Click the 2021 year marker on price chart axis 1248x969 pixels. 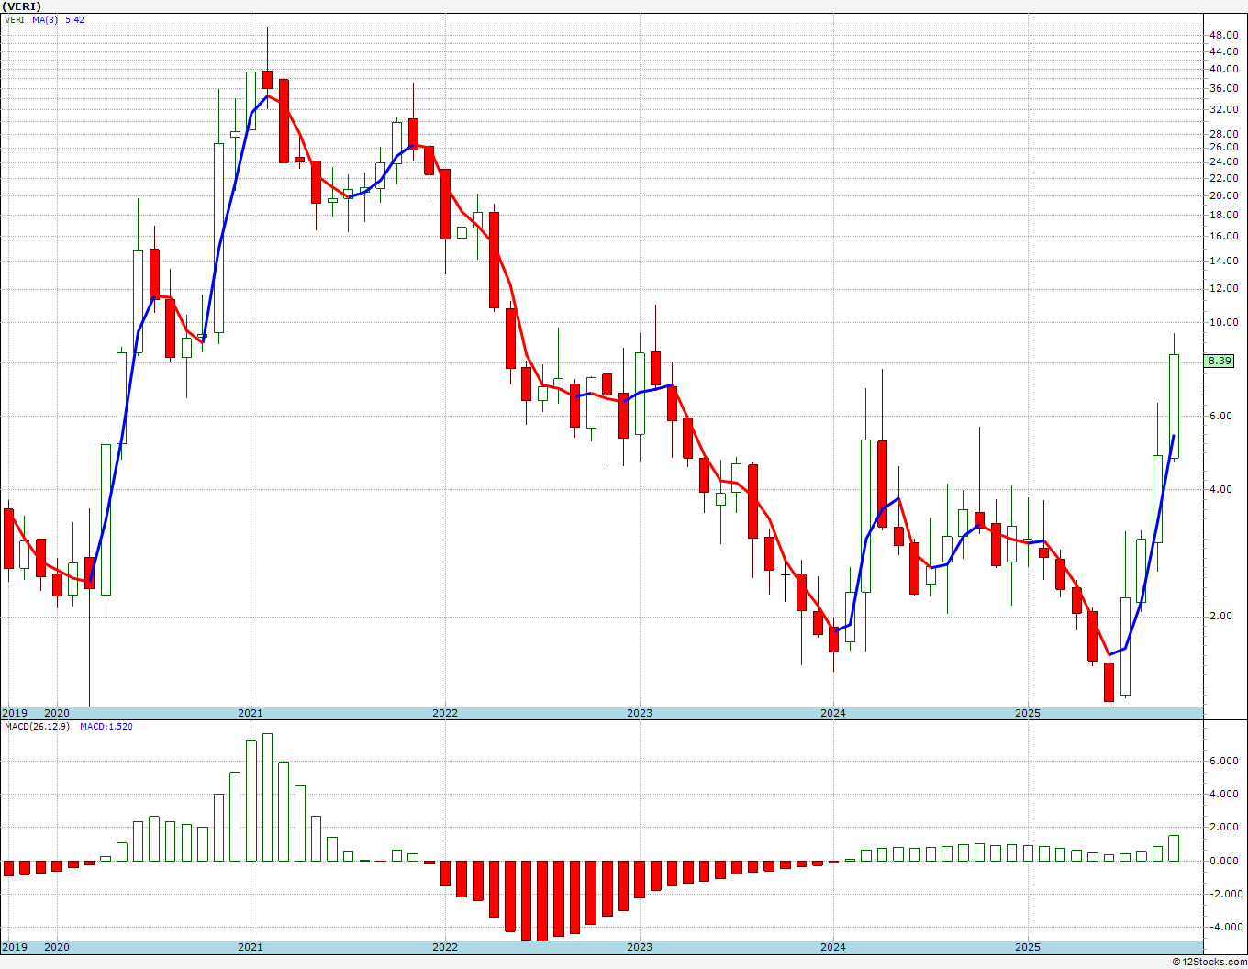coord(251,713)
